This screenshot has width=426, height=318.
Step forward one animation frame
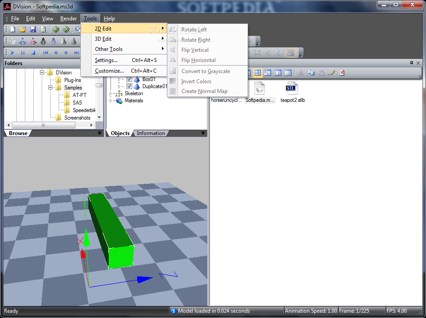pos(66,53)
